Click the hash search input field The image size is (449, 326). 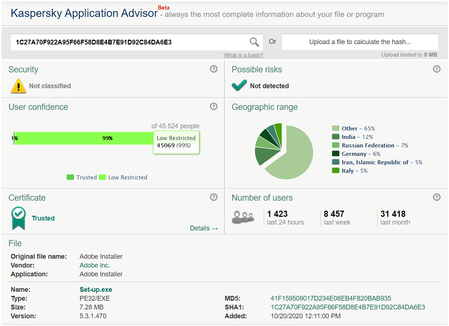pos(129,42)
